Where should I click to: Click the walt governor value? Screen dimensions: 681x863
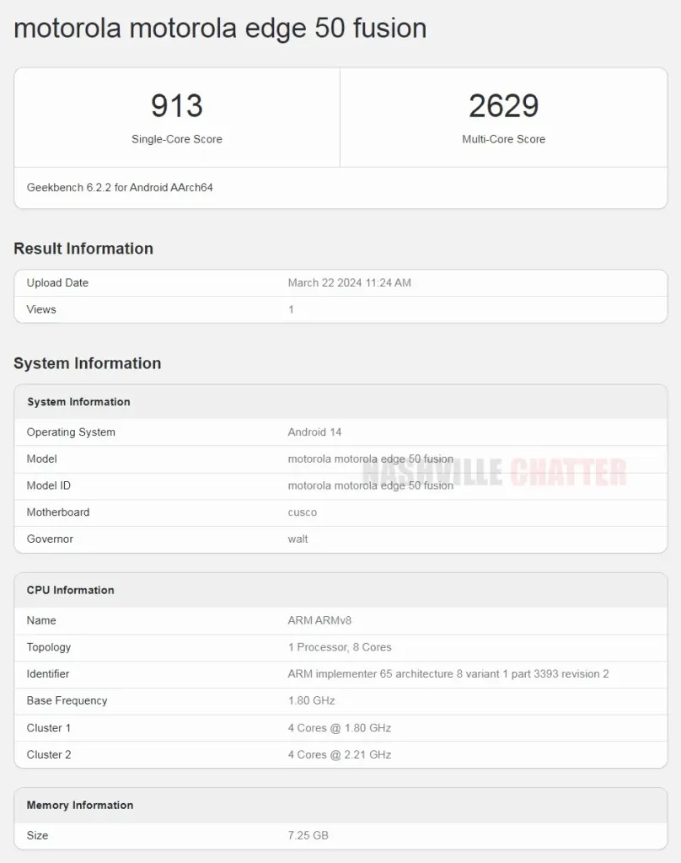click(x=298, y=539)
